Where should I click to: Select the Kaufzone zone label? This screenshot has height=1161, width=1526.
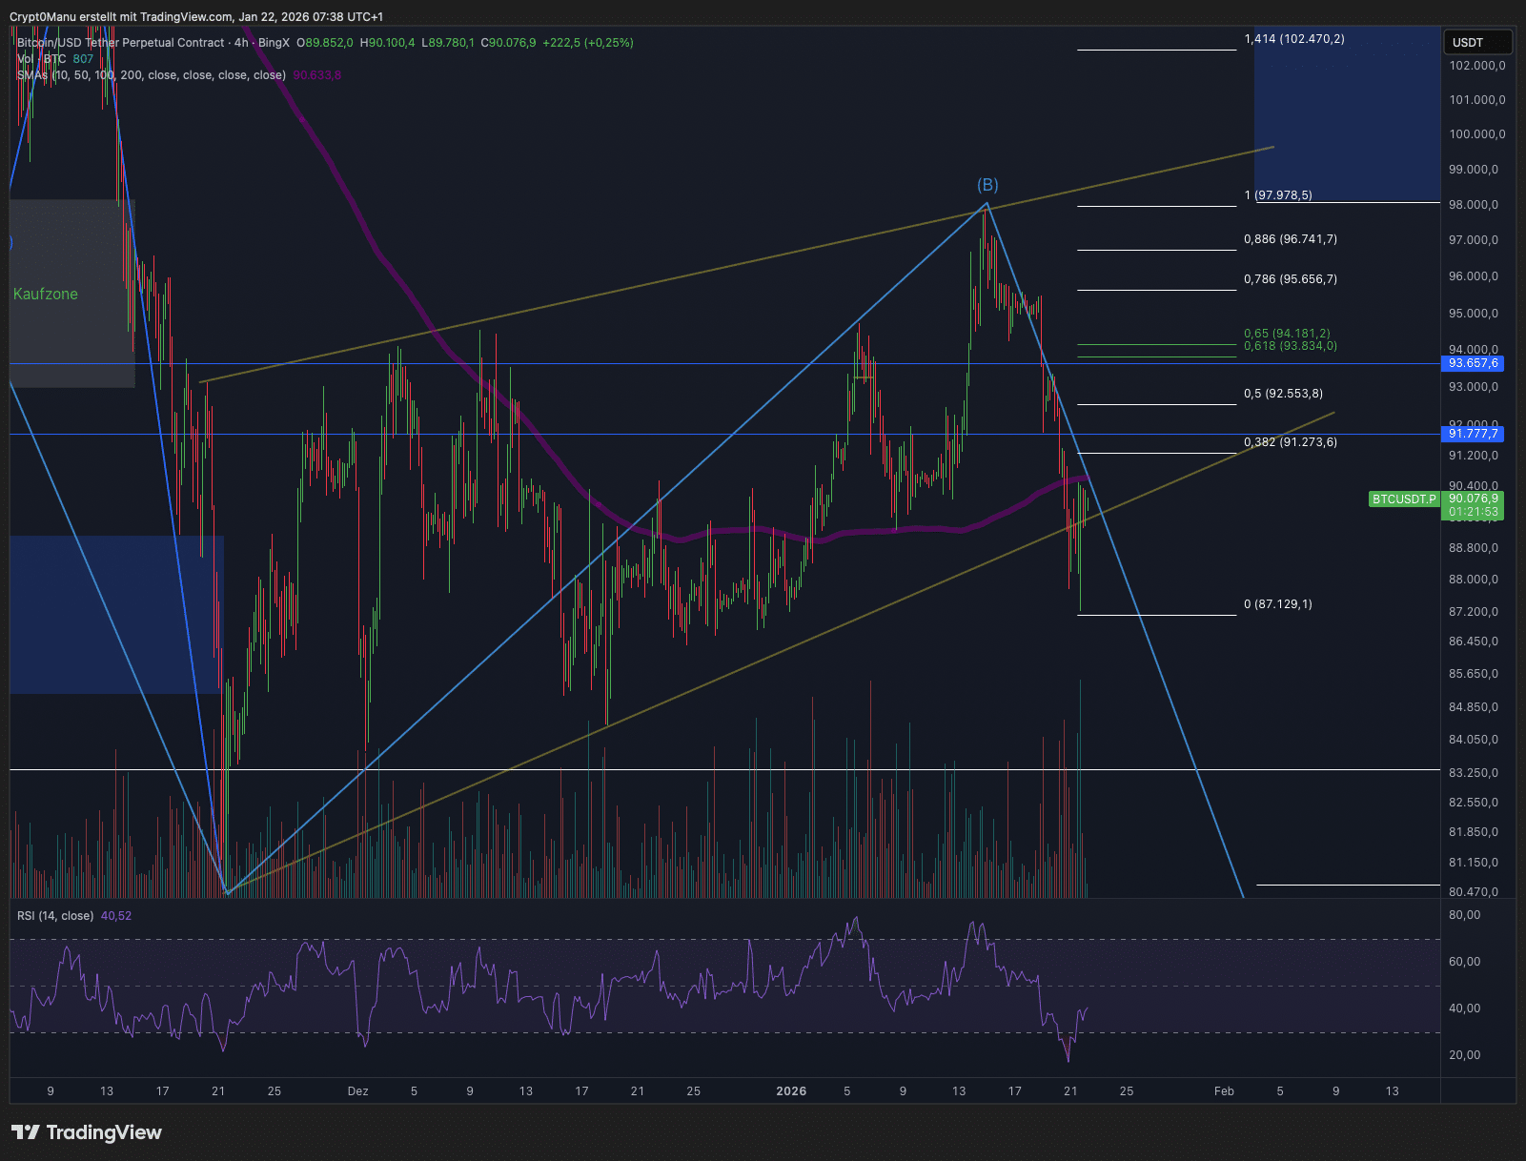pos(44,295)
